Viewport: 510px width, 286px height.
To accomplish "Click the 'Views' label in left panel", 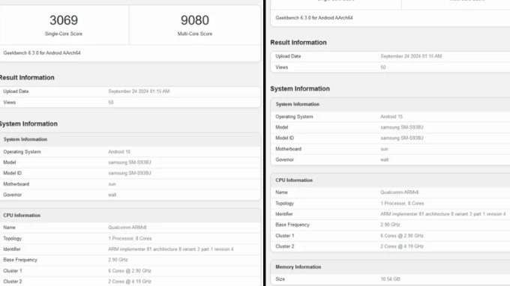I will click(x=10, y=103).
